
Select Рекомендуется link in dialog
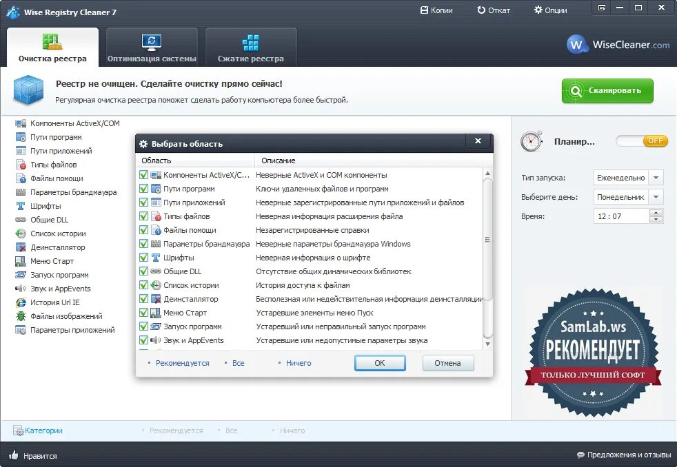[x=183, y=363]
